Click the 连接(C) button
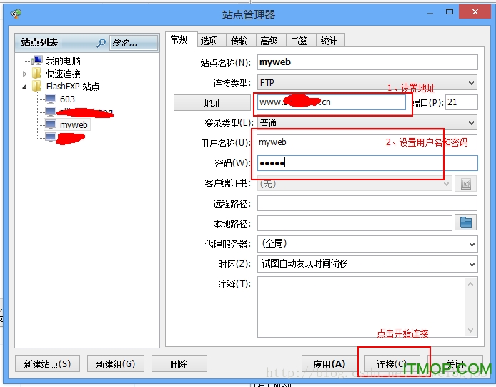 point(392,363)
